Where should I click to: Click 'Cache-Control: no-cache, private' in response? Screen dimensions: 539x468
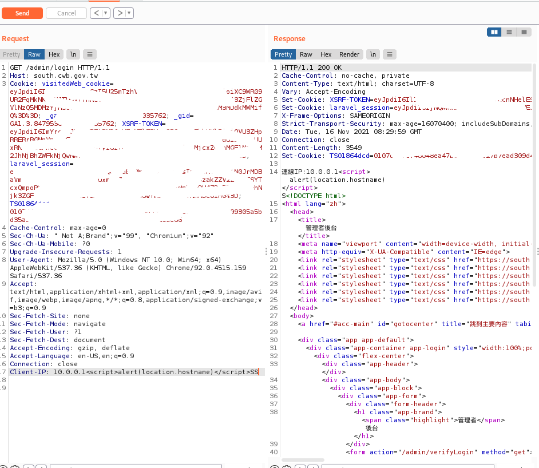[346, 76]
